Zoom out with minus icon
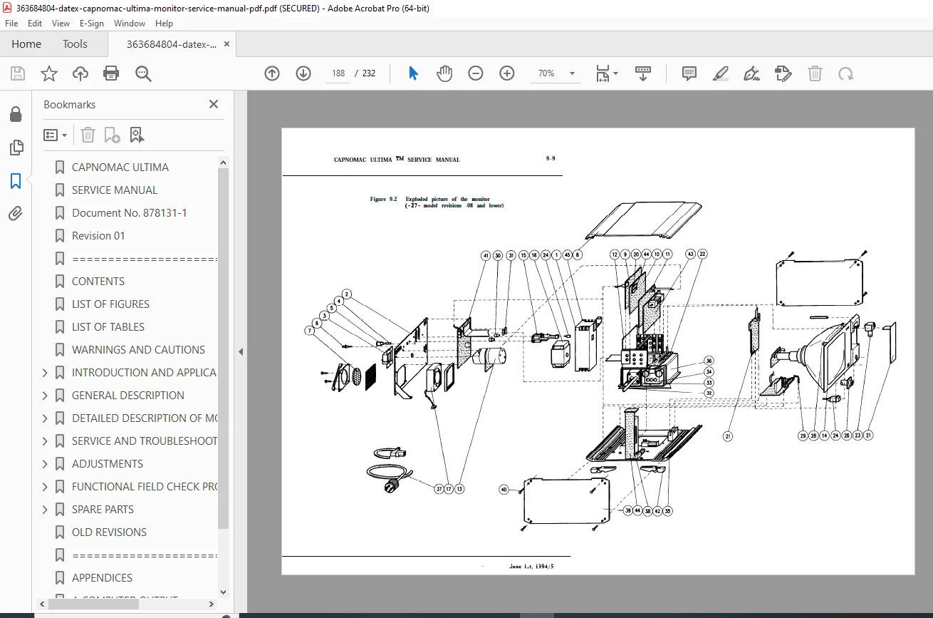The height and width of the screenshot is (618, 933). click(x=476, y=73)
